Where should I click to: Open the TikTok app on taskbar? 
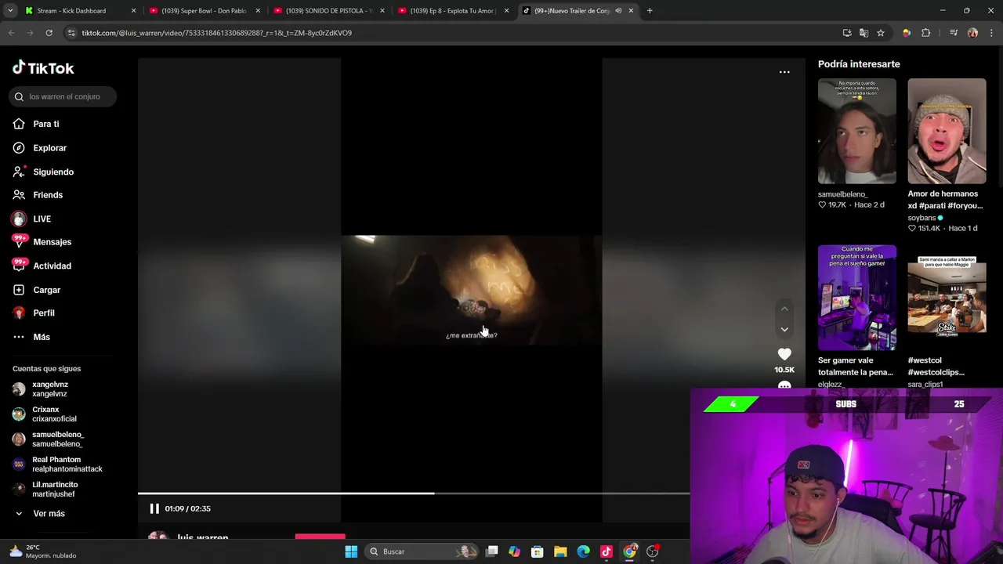(607, 551)
